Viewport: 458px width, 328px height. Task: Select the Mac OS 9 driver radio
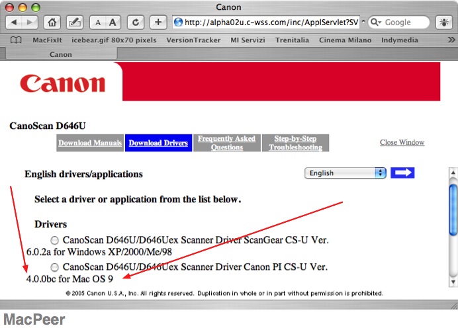[55, 267]
